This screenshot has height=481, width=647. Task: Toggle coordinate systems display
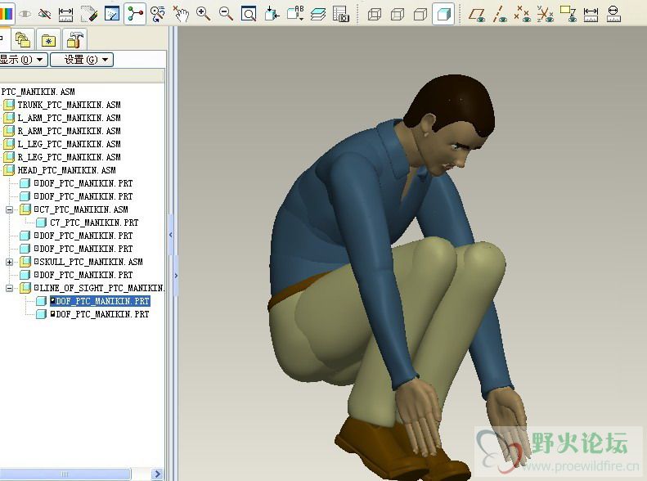pyautogui.click(x=545, y=14)
